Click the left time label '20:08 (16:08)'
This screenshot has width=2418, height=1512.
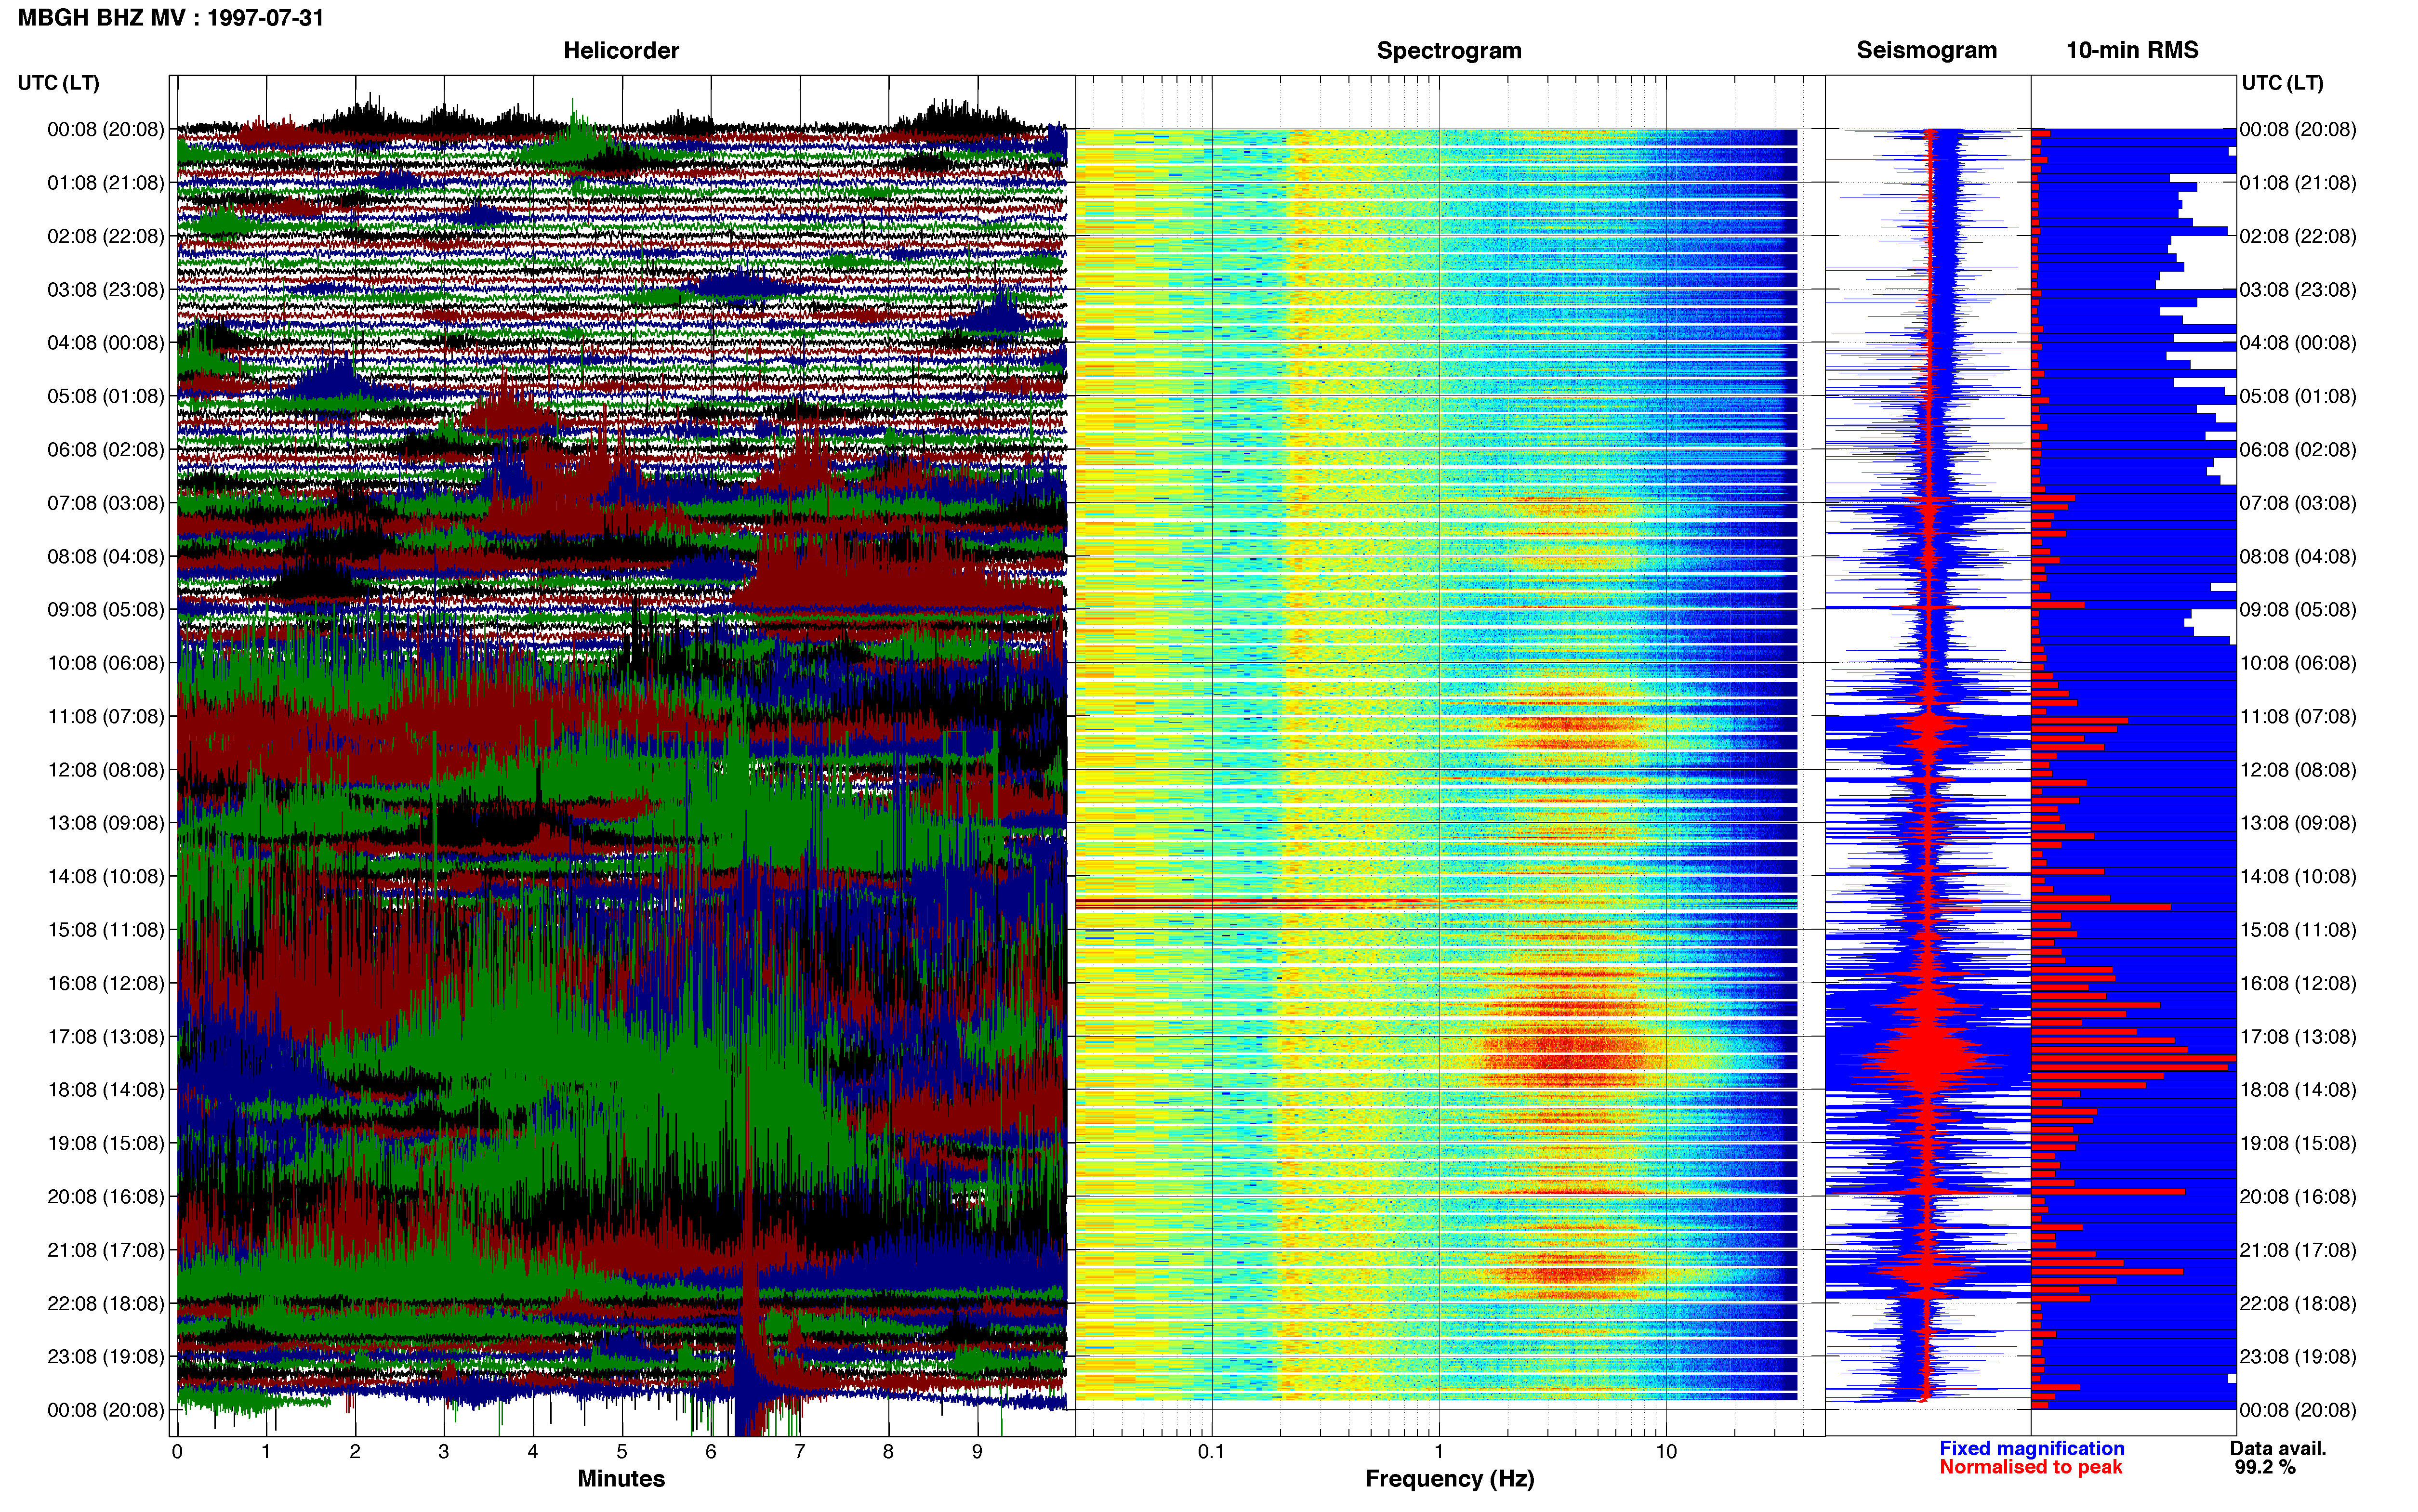tap(106, 1196)
